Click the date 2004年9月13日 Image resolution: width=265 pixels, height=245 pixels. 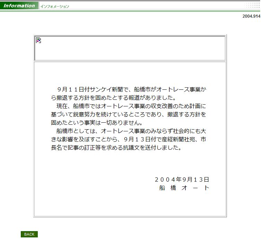(182, 180)
